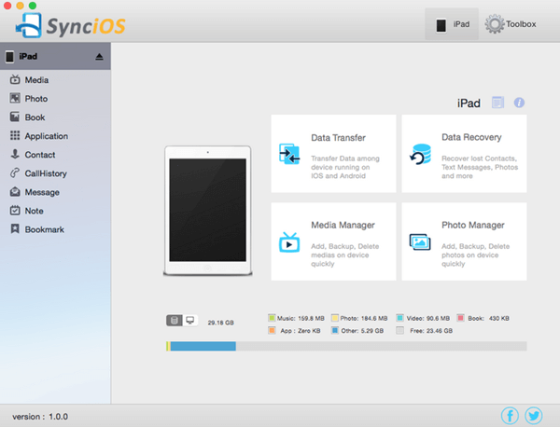Select Application from the sidebar

(x=46, y=136)
